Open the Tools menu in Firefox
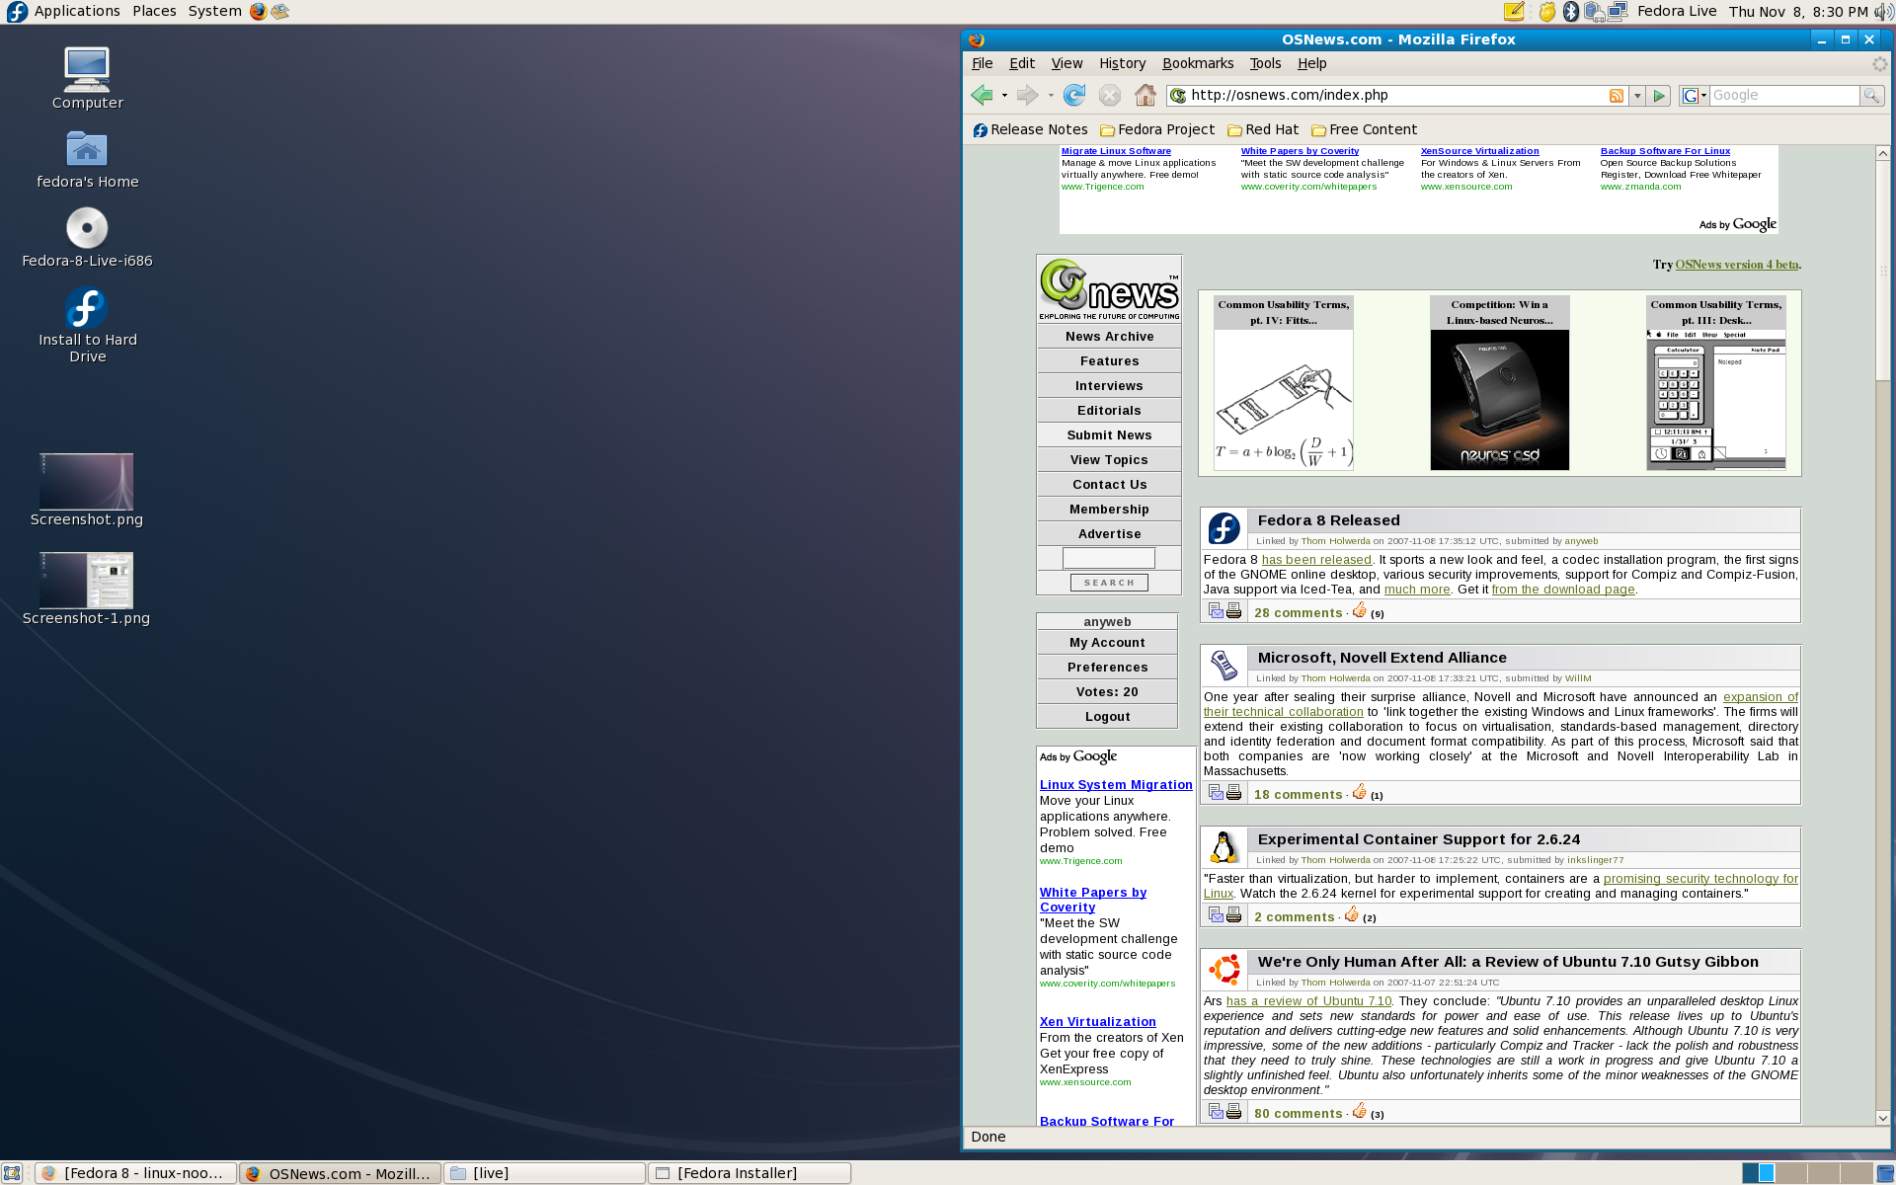The width and height of the screenshot is (1896, 1185). pos(1265,63)
